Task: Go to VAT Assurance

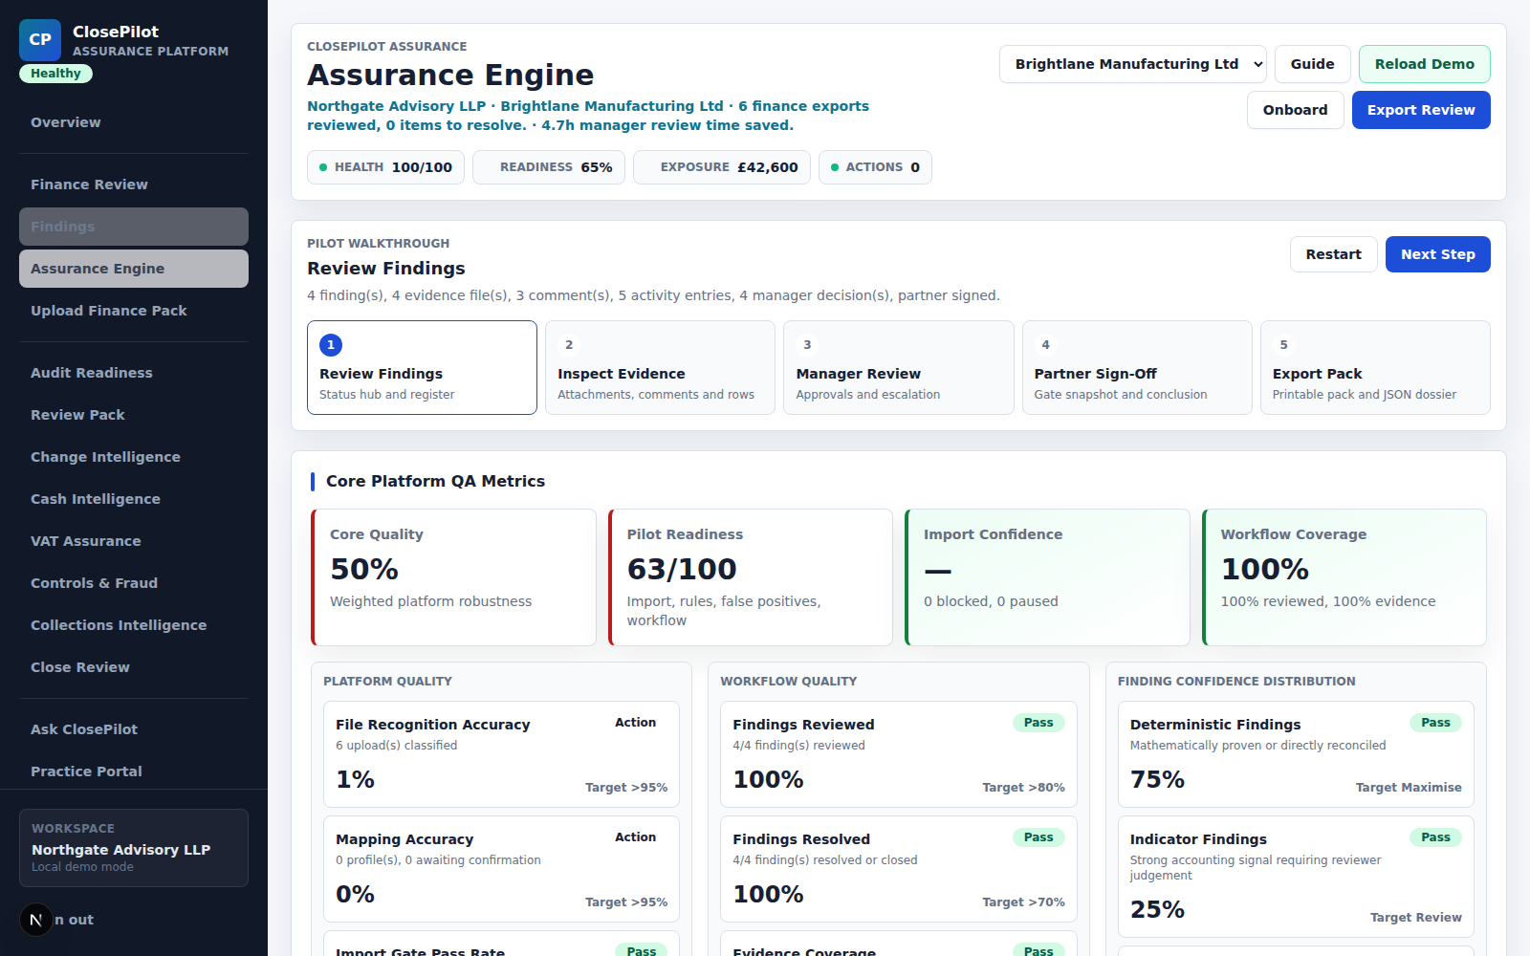Action: (x=134, y=541)
